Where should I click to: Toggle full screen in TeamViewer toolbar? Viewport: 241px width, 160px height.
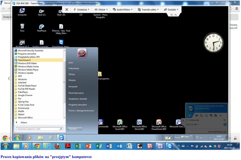[x=171, y=15]
